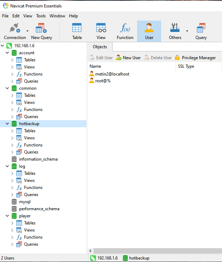
Task: Click the New Query toolbar icon
Action: pyautogui.click(x=41, y=31)
